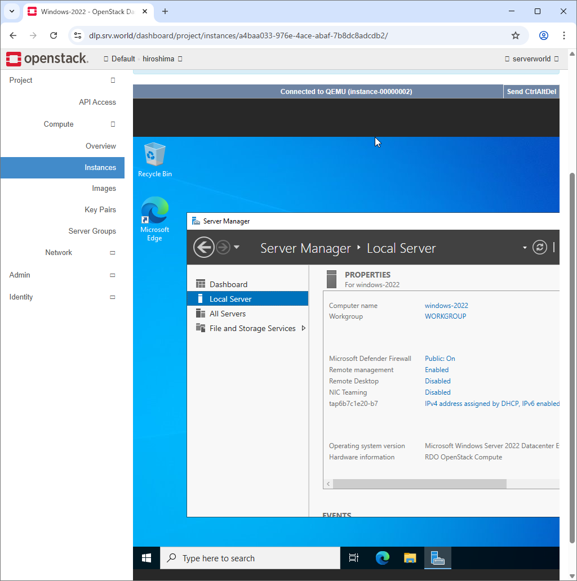Open a new browser tab
577x581 pixels.
[x=165, y=11]
